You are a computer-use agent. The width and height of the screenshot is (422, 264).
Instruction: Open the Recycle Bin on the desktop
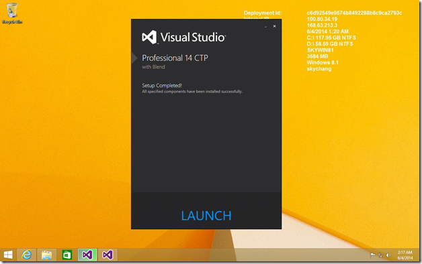(12, 13)
